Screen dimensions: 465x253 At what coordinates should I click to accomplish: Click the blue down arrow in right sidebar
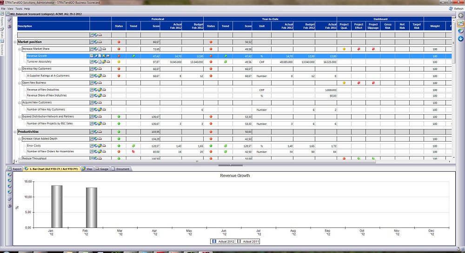tap(460, 38)
